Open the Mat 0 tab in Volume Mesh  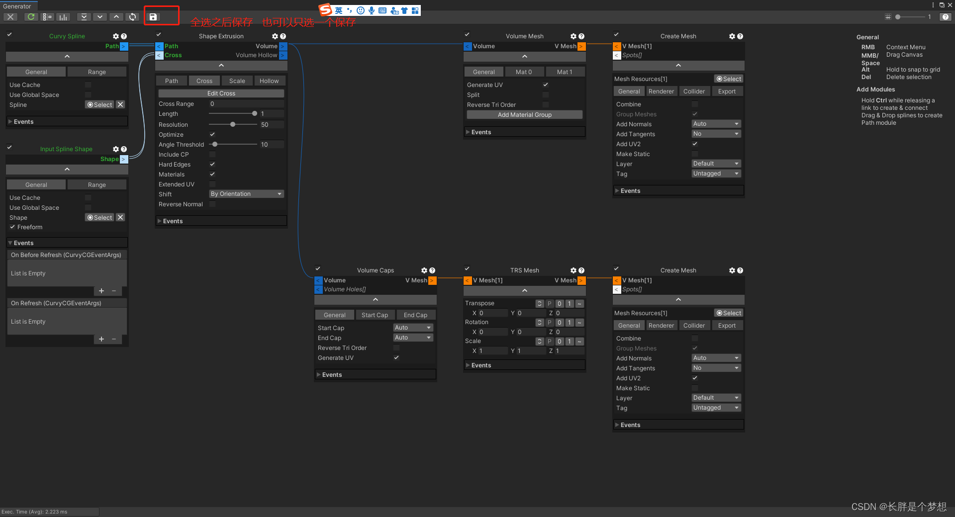[524, 72]
